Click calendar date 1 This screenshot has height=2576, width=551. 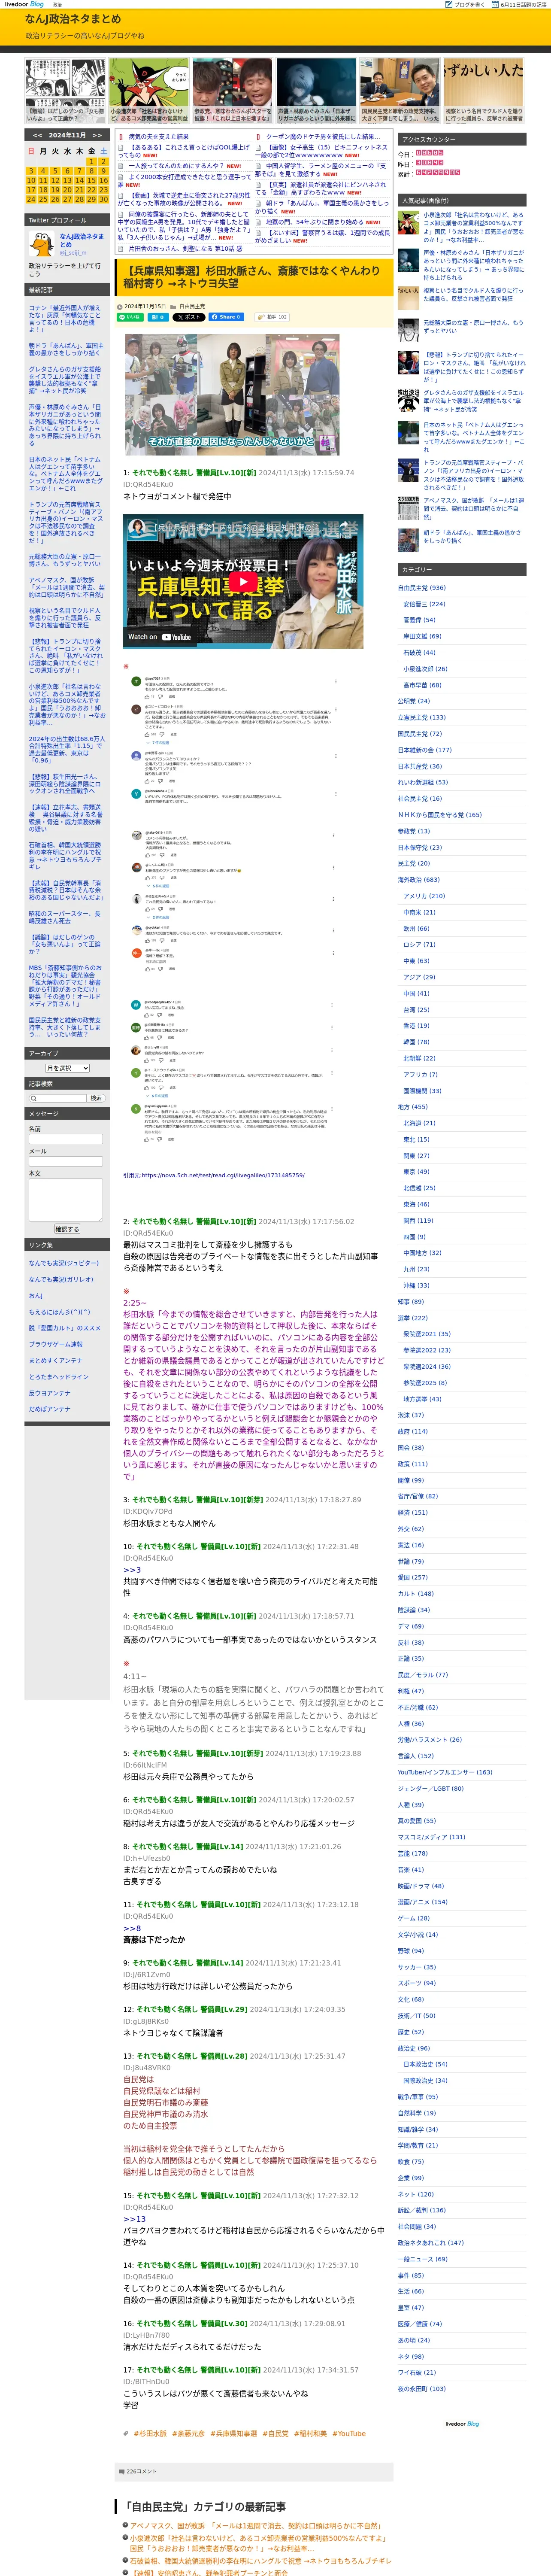coord(91,161)
